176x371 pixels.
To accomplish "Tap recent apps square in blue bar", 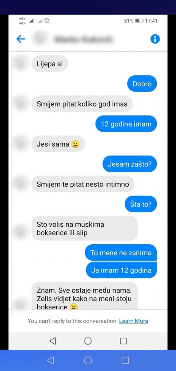I will click(x=125, y=360).
